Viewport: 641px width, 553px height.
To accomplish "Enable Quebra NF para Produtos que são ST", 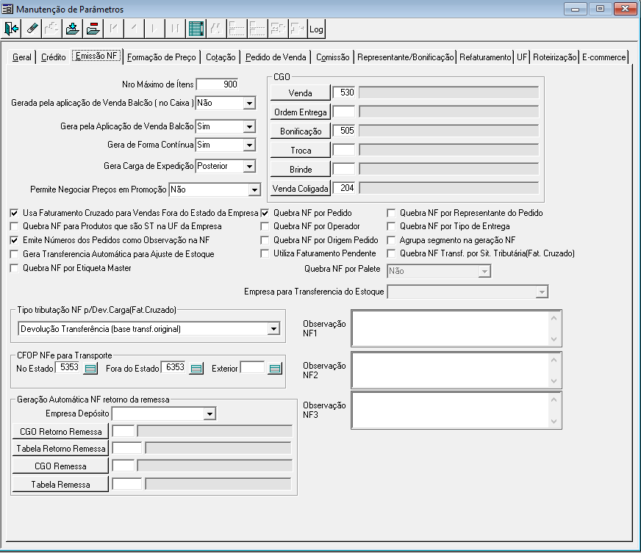I will [x=14, y=226].
